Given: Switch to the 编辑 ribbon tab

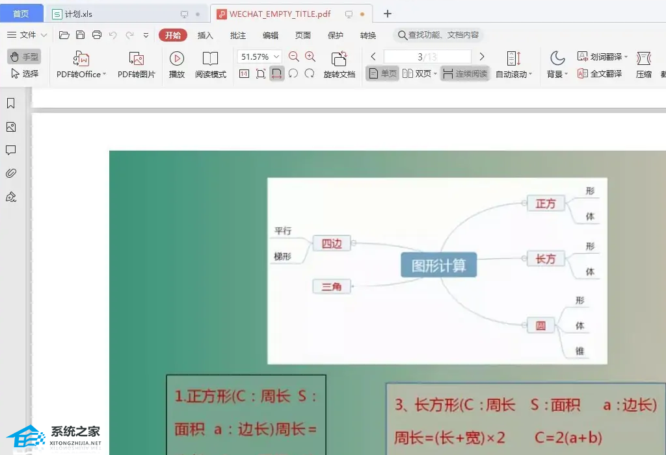Looking at the screenshot, I should (271, 35).
